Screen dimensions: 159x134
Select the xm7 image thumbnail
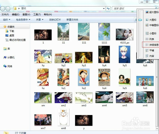[43, 120]
